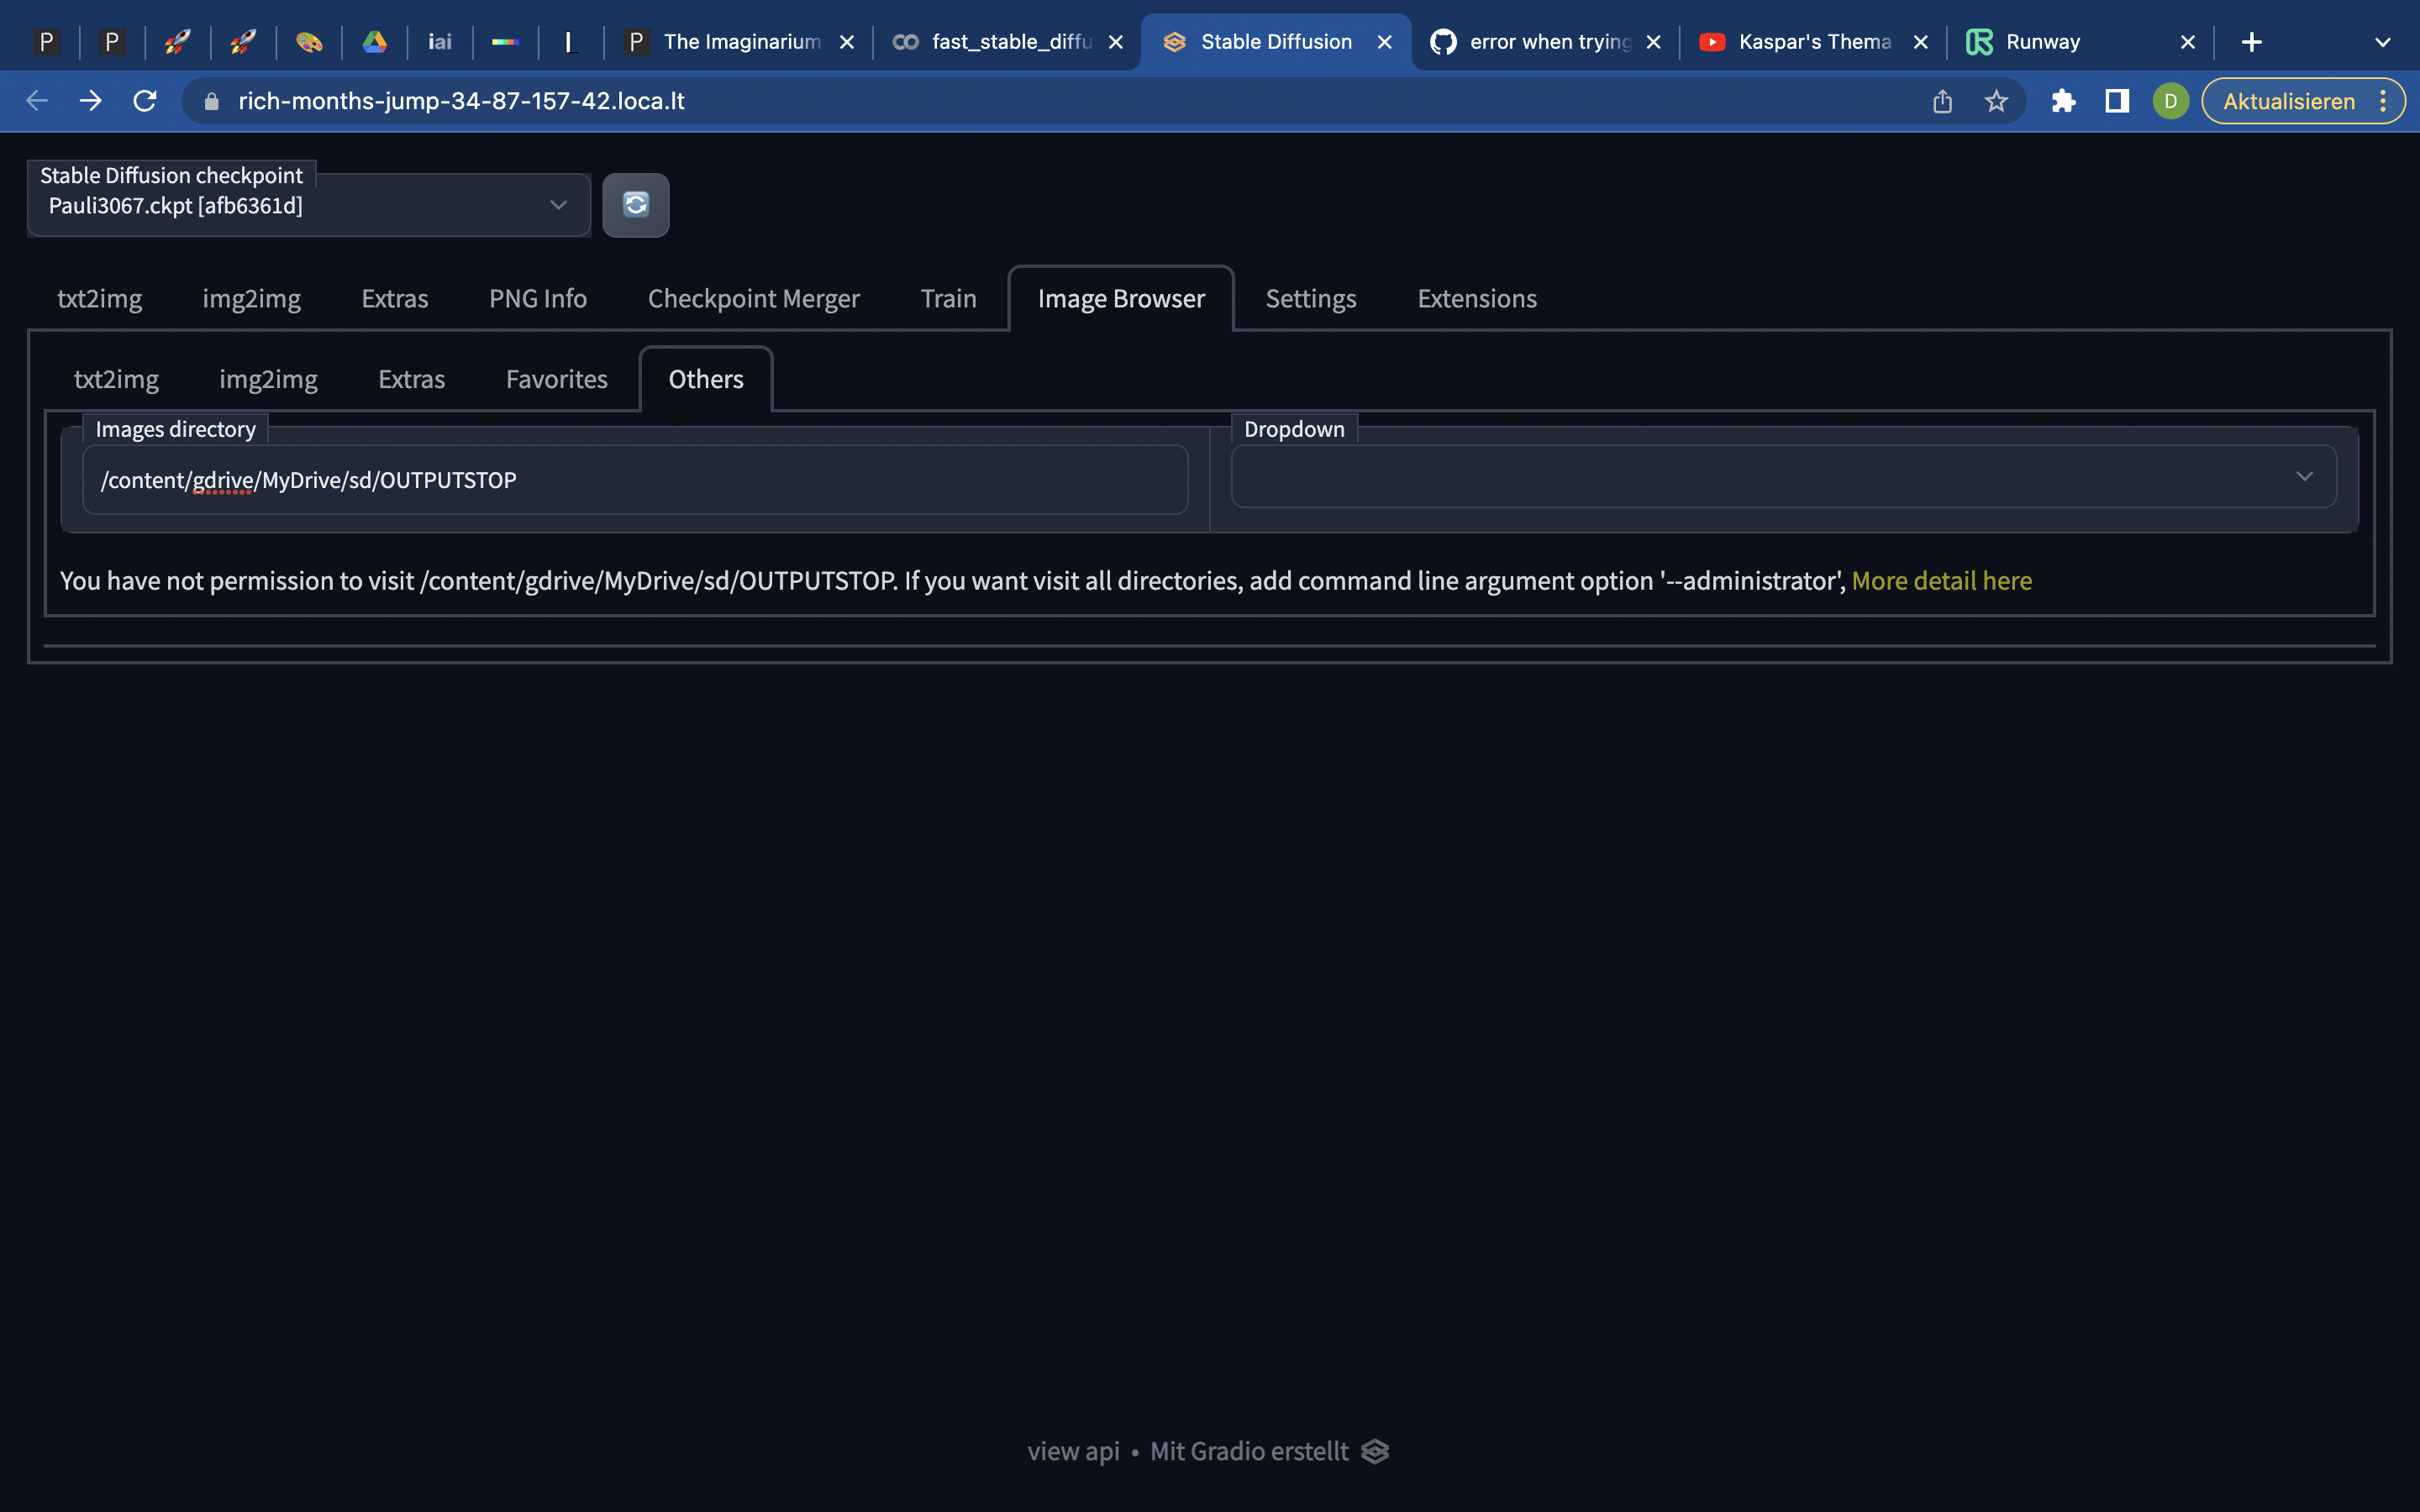Expand the Dropdown selector next to Images directory

coord(2305,477)
